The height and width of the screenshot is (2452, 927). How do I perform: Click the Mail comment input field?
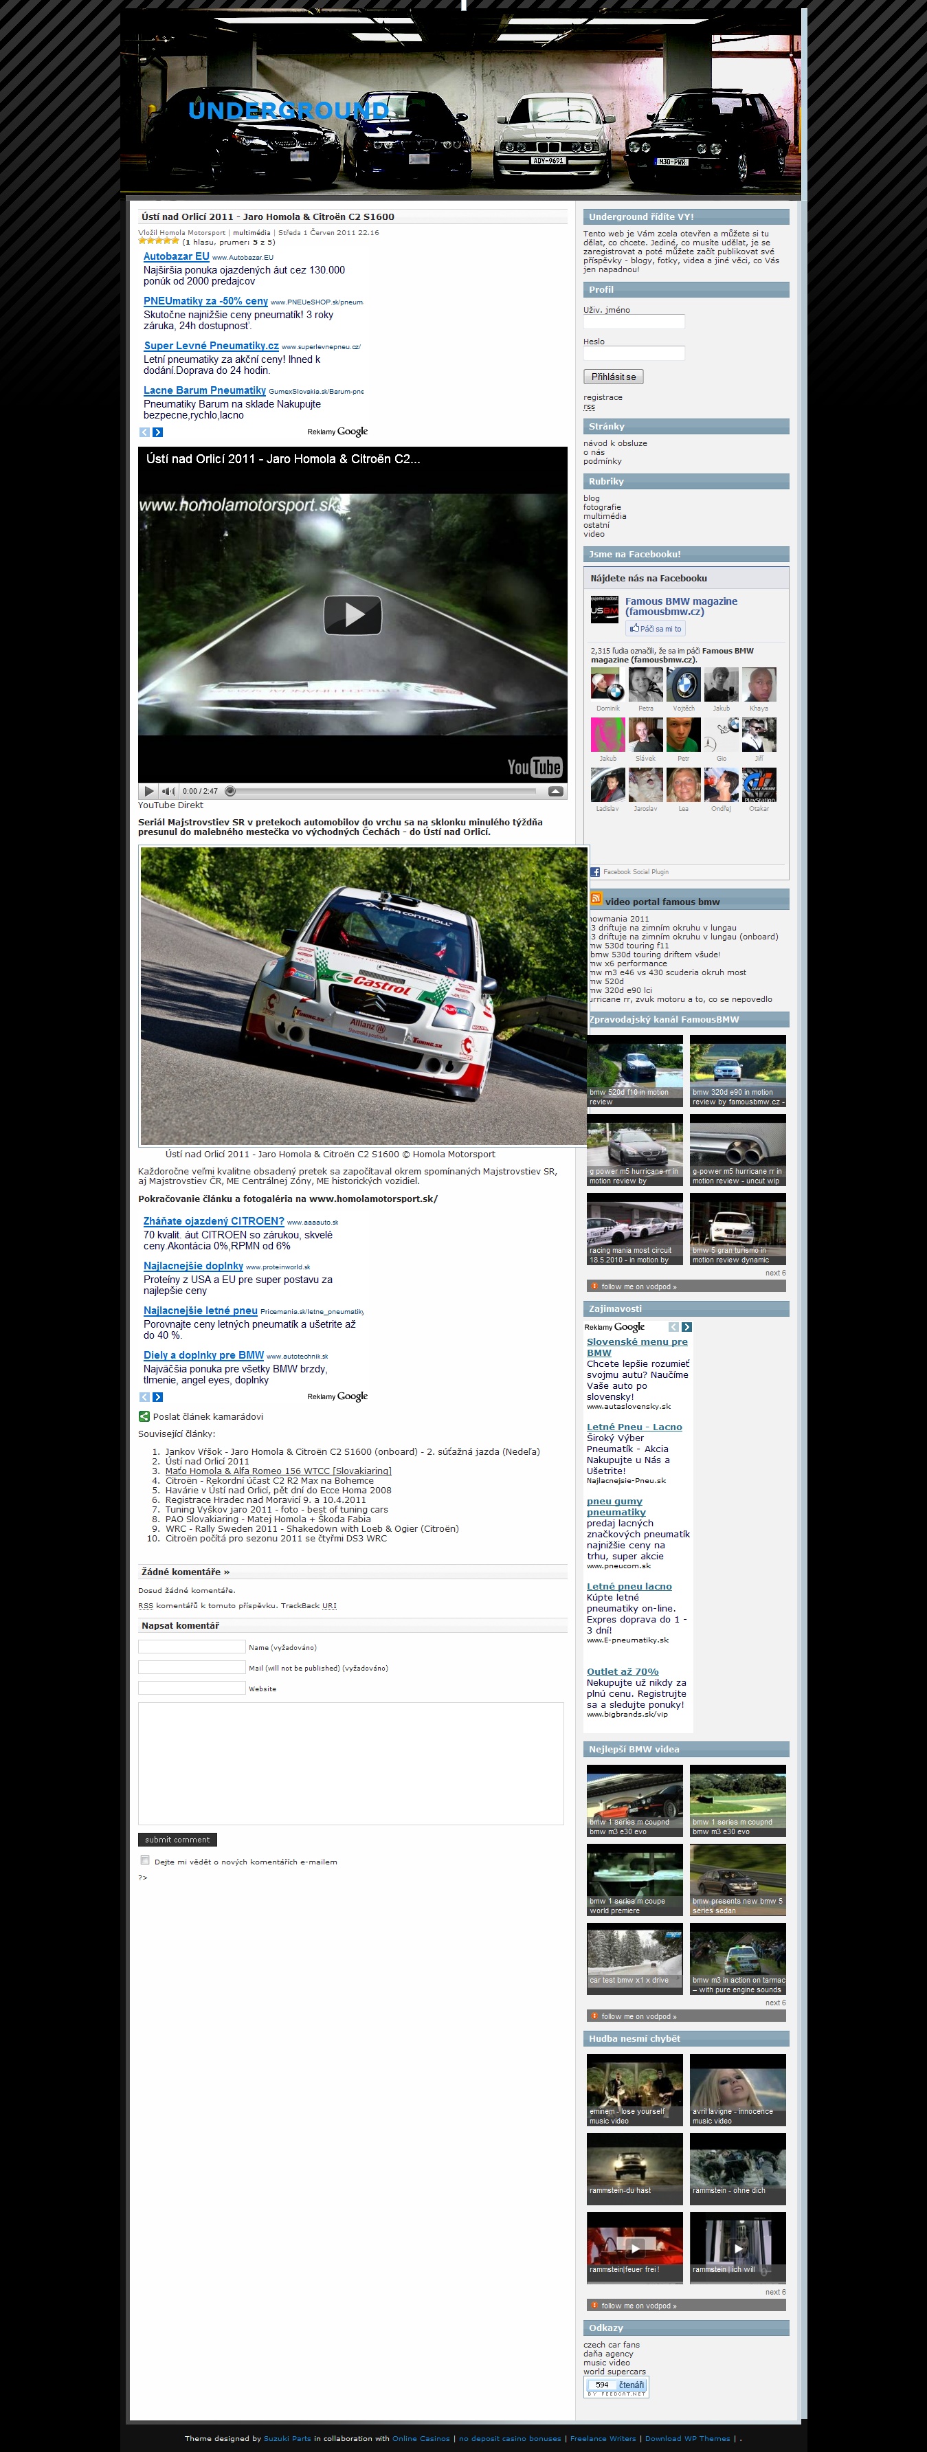click(x=191, y=1668)
